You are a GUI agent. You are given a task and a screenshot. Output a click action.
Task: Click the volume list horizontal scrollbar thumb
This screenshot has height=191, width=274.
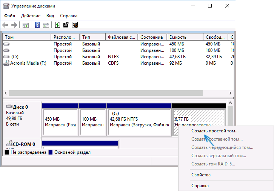point(106,93)
